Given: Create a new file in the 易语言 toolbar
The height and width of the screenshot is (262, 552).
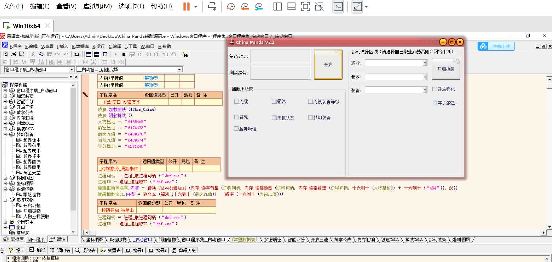Looking at the screenshot, I should 6,54.
